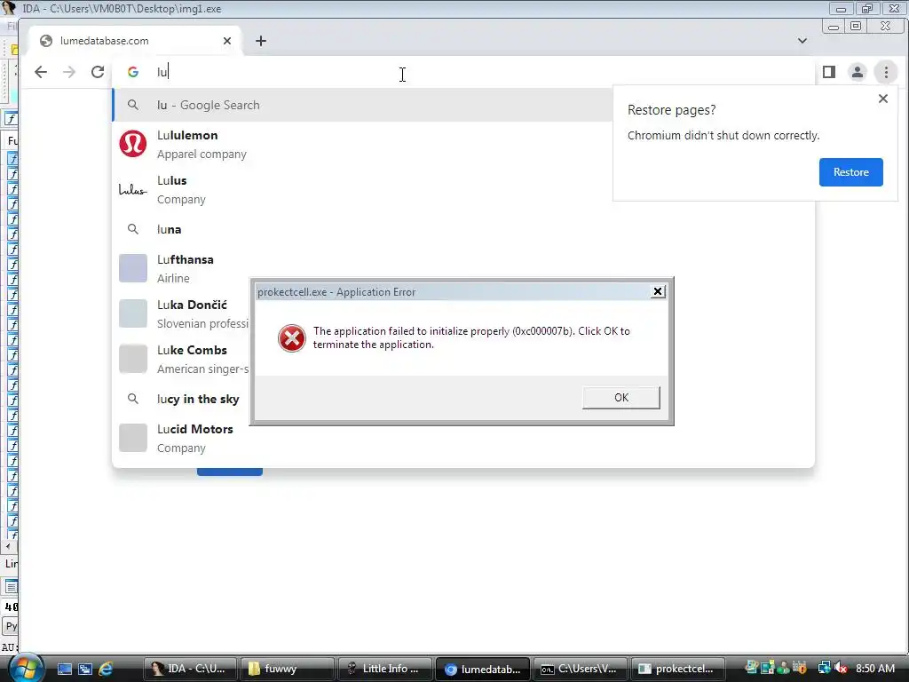Expand the tab search chevron
The width and height of the screenshot is (909, 682).
tap(802, 41)
